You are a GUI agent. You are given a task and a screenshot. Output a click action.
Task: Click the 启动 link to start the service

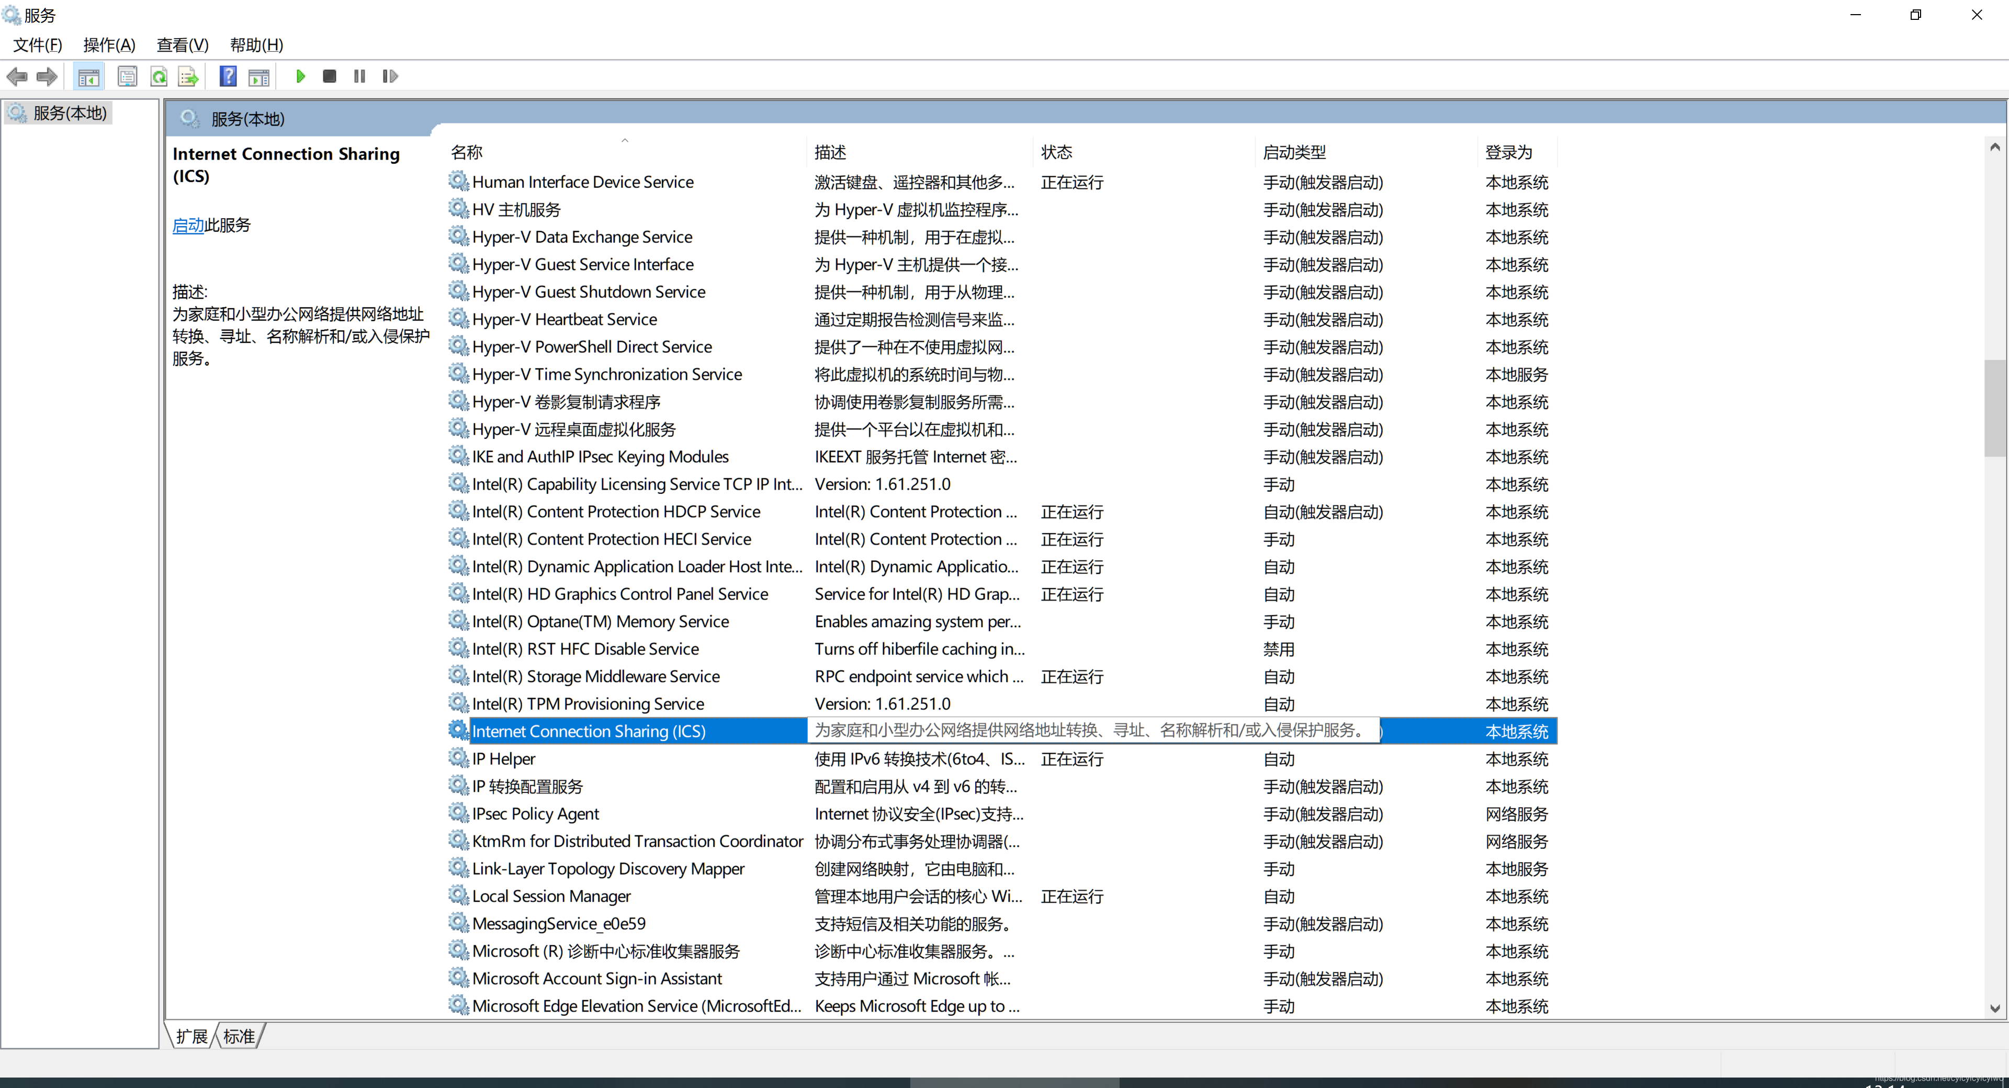coord(188,225)
